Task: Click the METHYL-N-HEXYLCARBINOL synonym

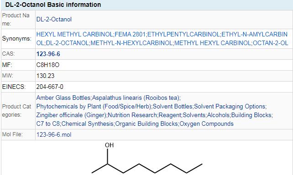Action: coord(131,43)
